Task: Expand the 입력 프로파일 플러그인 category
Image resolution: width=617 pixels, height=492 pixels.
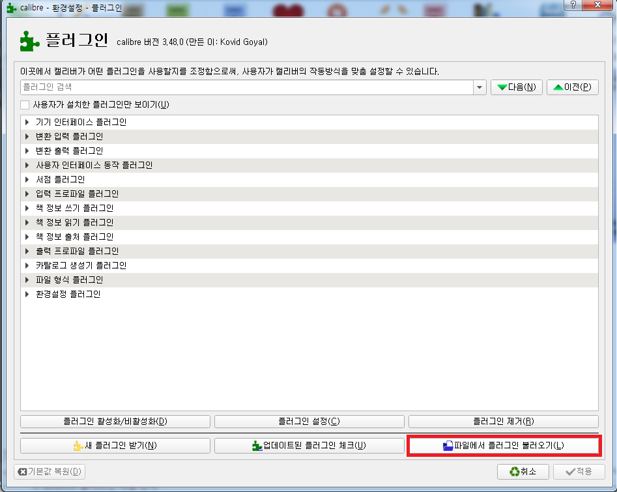Action: pyautogui.click(x=27, y=194)
